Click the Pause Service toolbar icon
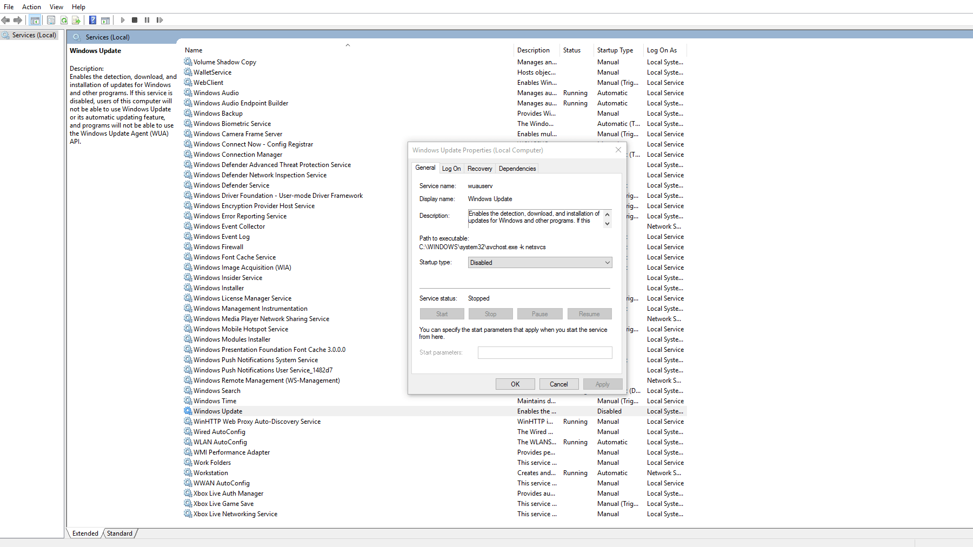This screenshot has height=547, width=973. point(147,20)
